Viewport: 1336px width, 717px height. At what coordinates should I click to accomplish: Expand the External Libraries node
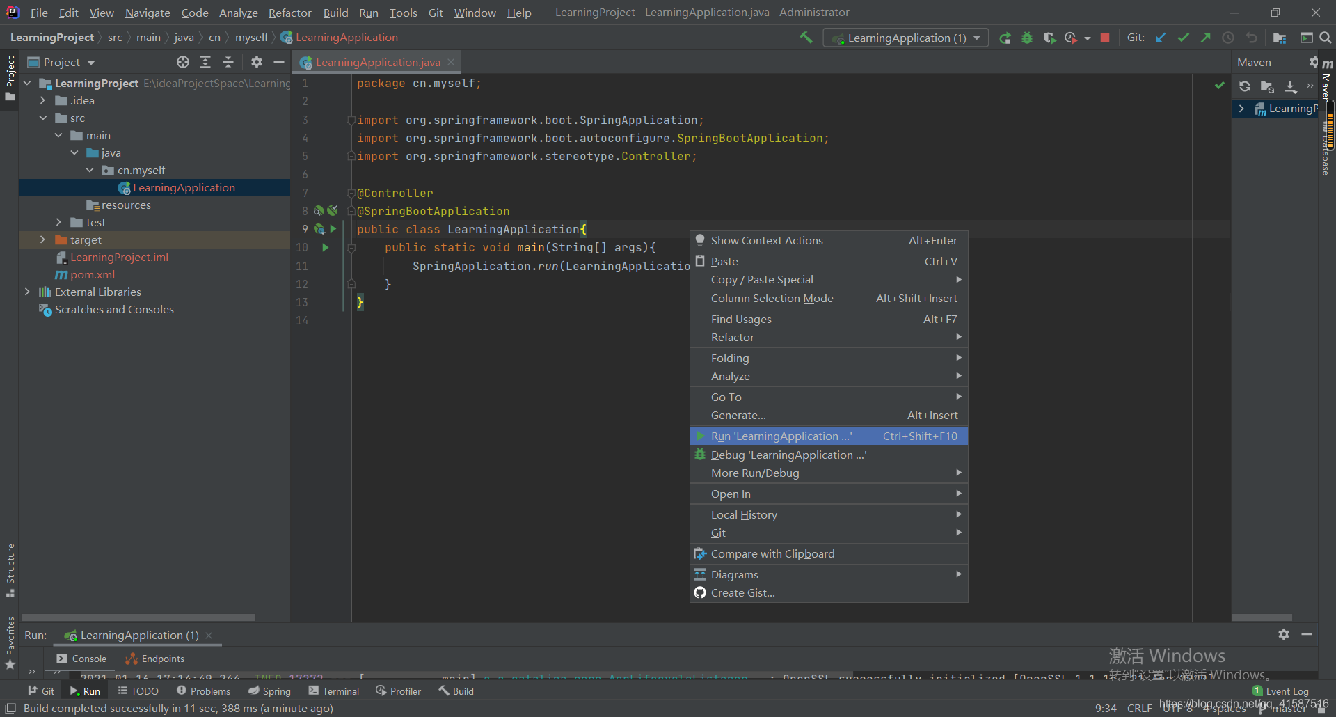[27, 292]
